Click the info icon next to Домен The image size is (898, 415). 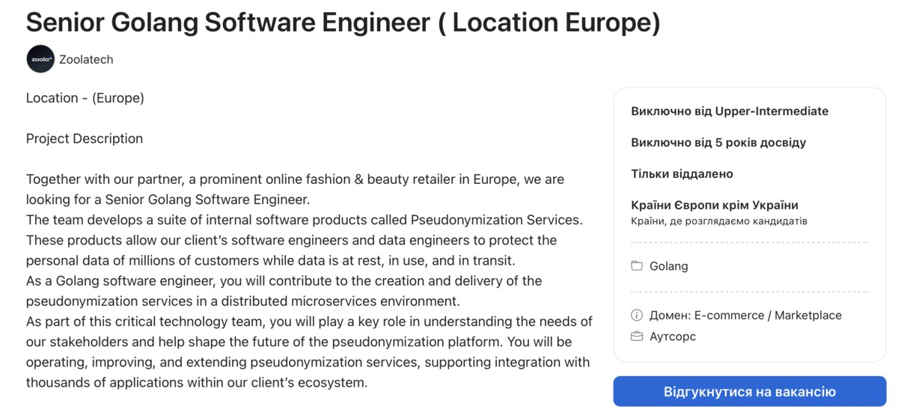pos(637,316)
